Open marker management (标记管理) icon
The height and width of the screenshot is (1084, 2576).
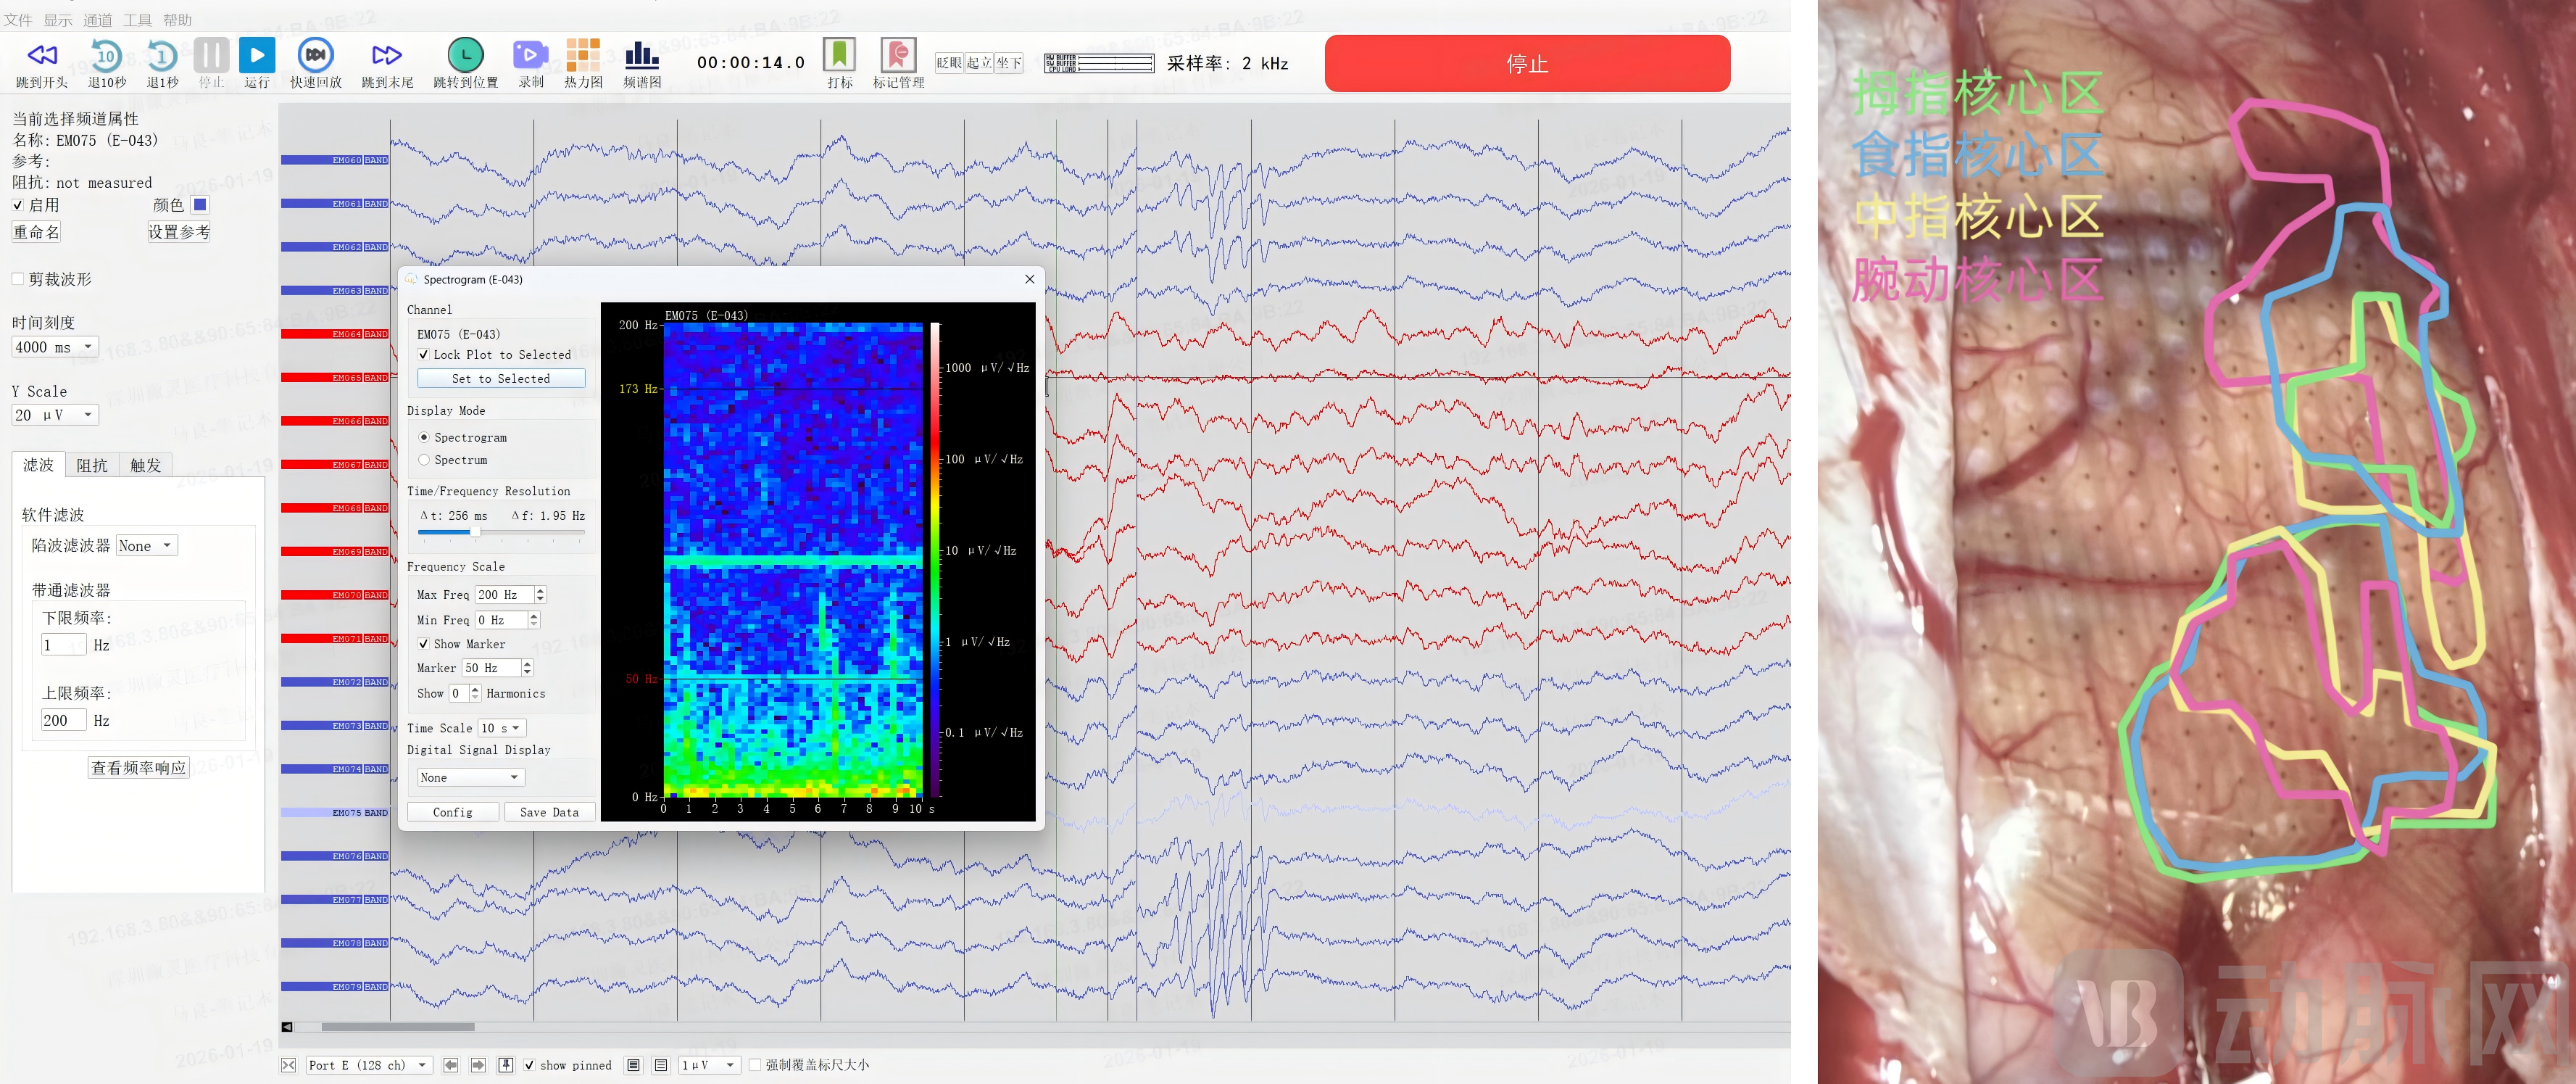[897, 55]
